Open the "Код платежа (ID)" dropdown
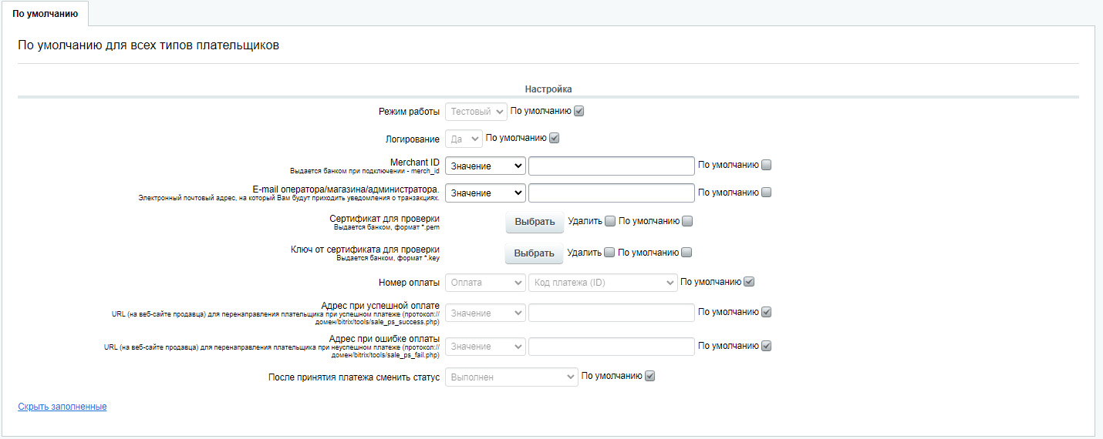1103x439 pixels. [602, 283]
